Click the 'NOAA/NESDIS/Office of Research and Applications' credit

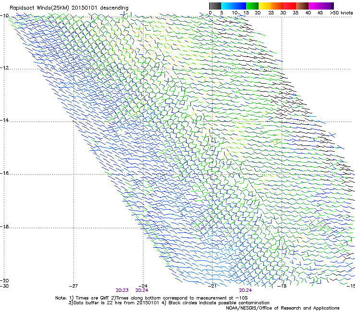[283, 308]
